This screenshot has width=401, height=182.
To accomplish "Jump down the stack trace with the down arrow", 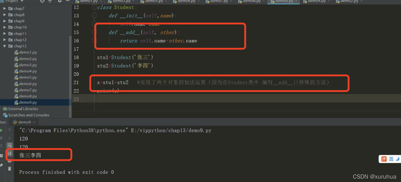I will [9, 138].
